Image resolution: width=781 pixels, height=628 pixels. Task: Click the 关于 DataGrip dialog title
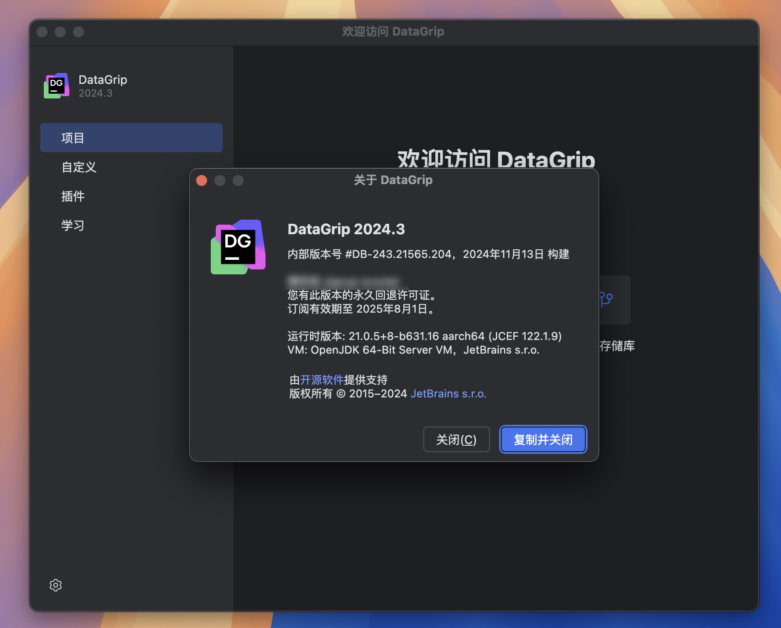[x=393, y=180]
